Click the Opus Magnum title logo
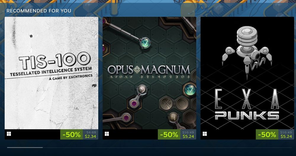 [x=149, y=72]
